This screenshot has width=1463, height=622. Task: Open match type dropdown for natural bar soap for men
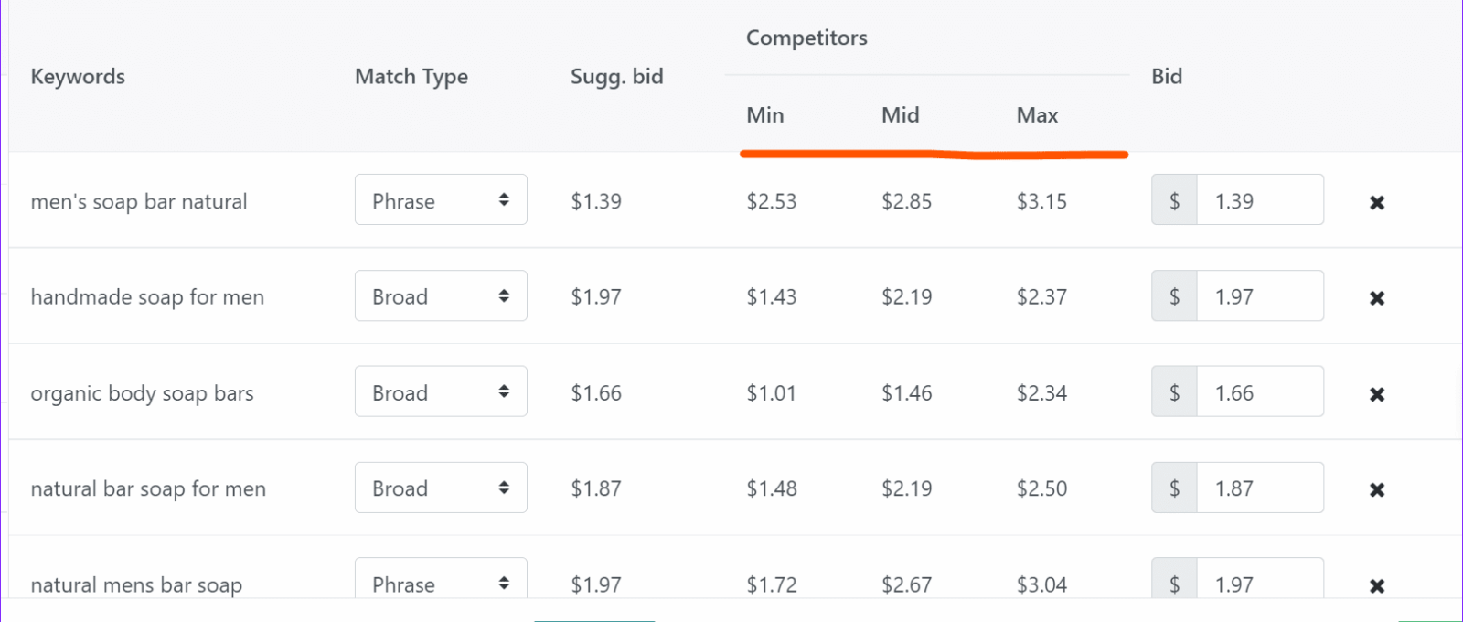(441, 488)
